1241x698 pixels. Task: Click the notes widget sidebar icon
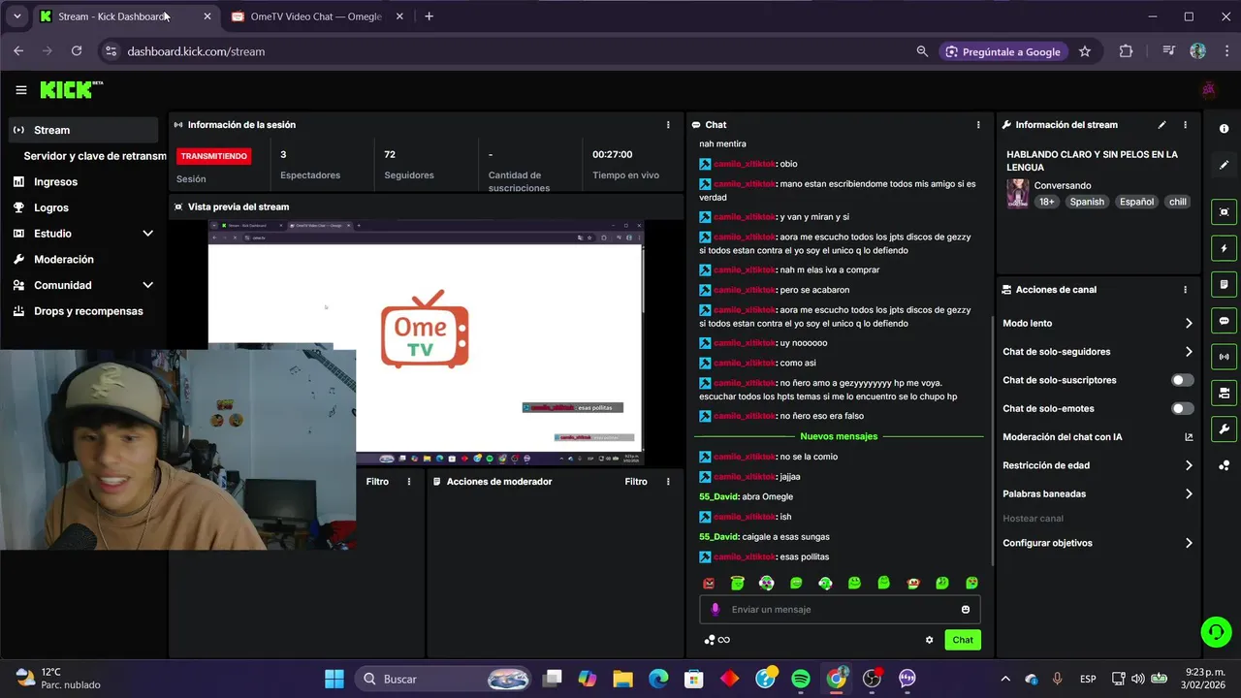[x=1225, y=285]
